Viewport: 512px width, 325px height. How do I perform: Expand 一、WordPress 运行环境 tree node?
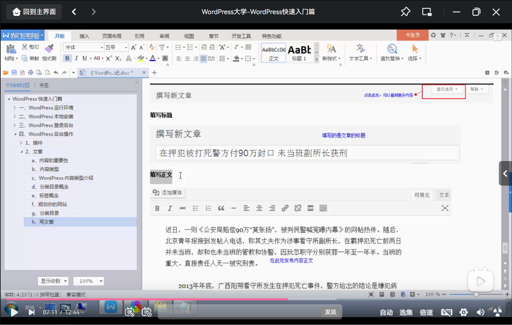[x=15, y=108]
